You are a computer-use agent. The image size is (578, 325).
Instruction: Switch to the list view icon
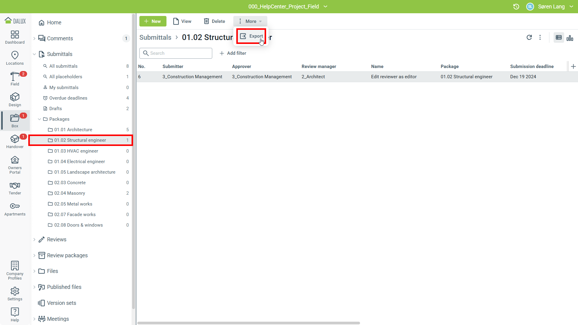coord(559,38)
